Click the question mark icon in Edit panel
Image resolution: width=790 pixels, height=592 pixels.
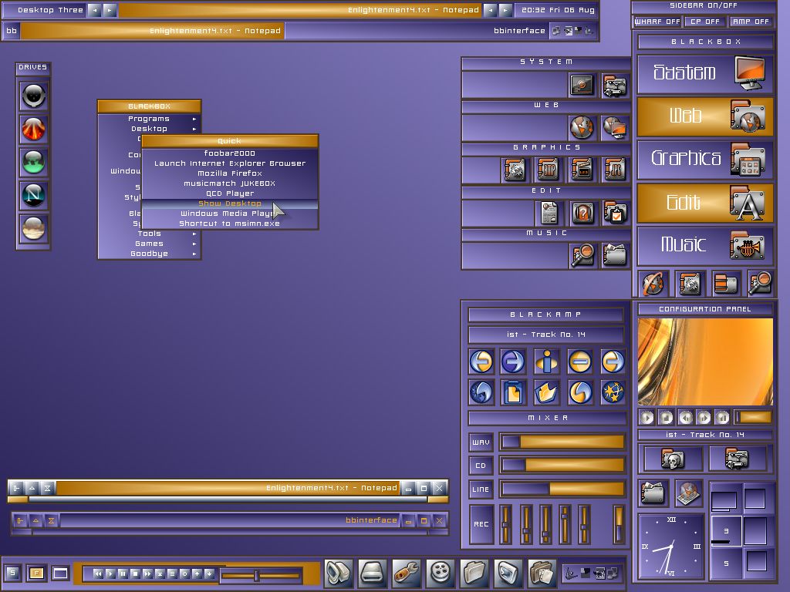[582, 213]
